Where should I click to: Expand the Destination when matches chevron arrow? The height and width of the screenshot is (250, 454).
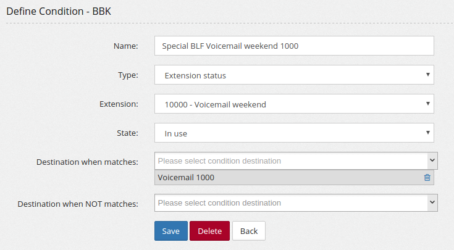pos(432,161)
